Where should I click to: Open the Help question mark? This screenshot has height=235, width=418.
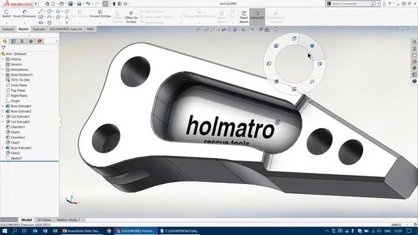389,4
